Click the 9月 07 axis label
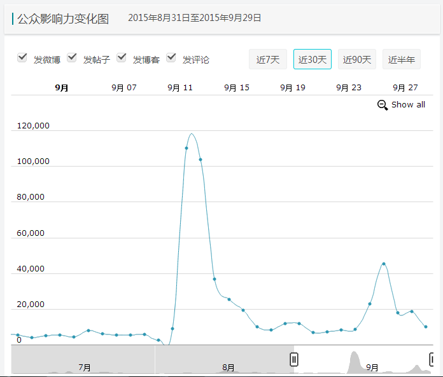 tap(124, 88)
